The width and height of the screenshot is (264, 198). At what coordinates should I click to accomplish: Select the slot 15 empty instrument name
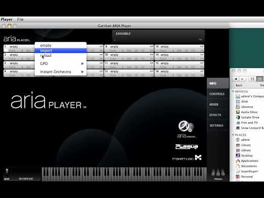click(x=164, y=63)
